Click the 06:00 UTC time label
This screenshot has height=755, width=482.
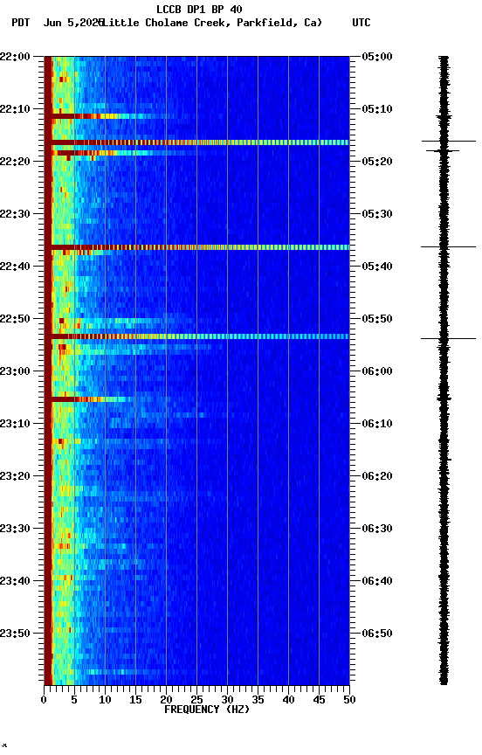click(x=377, y=371)
